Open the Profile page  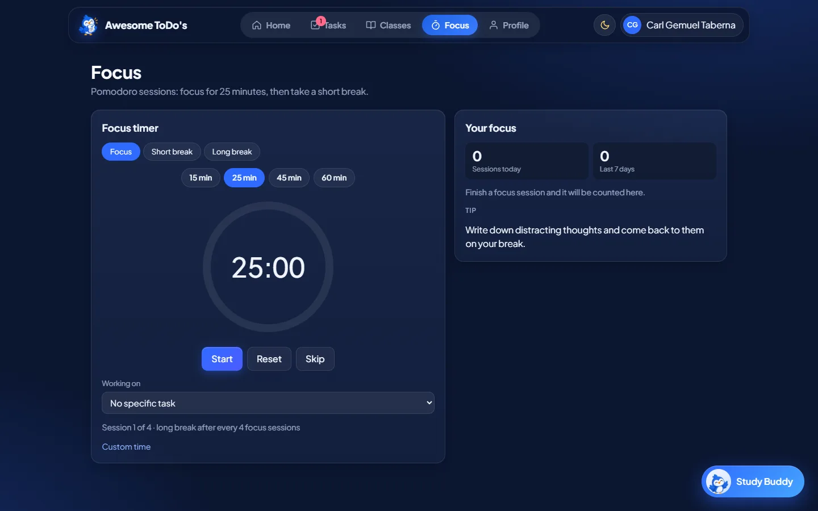pos(509,26)
